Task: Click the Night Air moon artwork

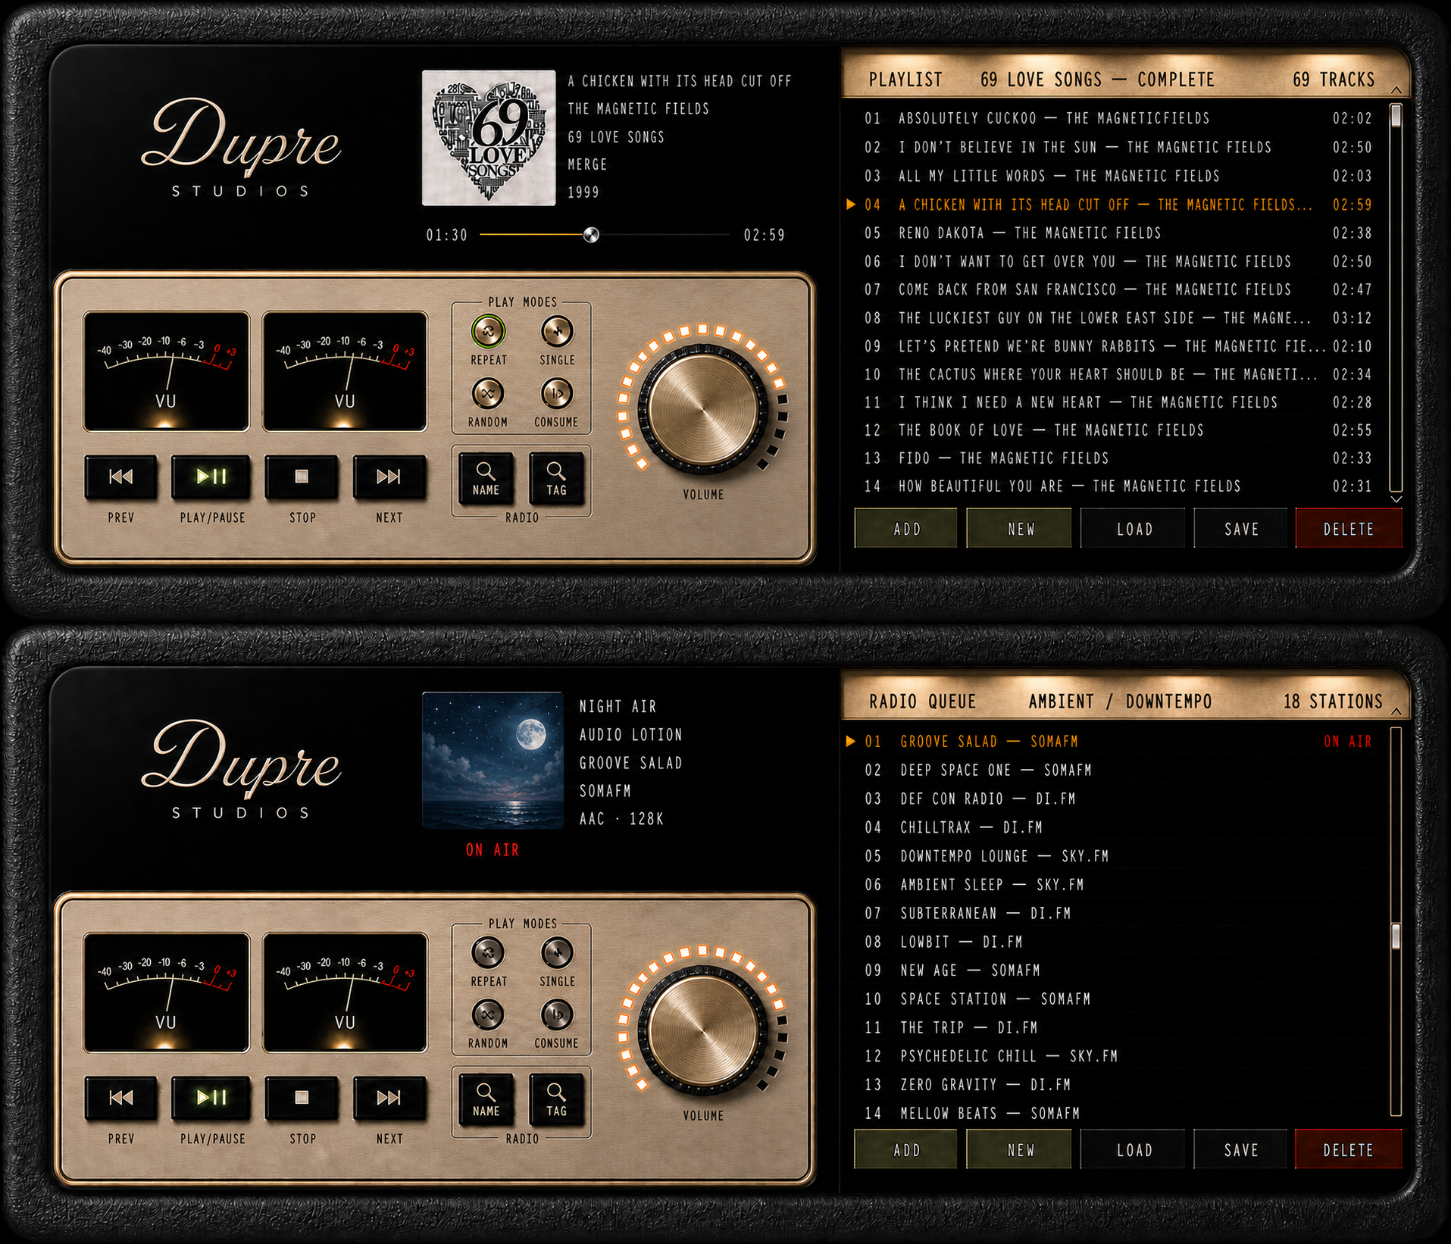Action: click(493, 760)
